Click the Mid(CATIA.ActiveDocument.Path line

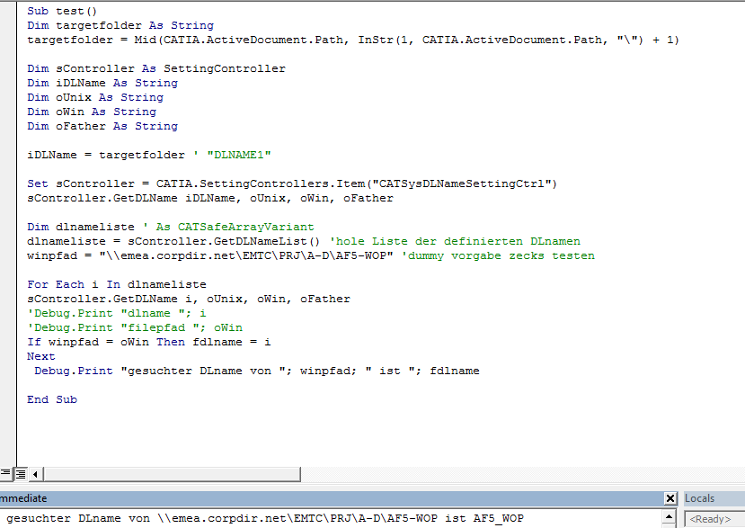point(353,40)
